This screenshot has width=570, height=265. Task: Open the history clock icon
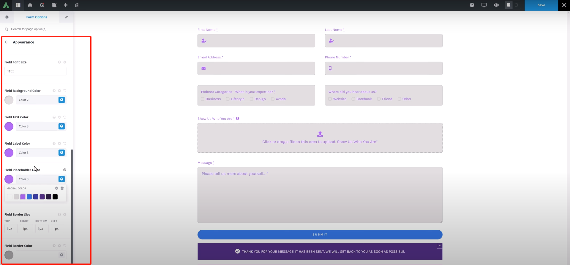[42, 5]
